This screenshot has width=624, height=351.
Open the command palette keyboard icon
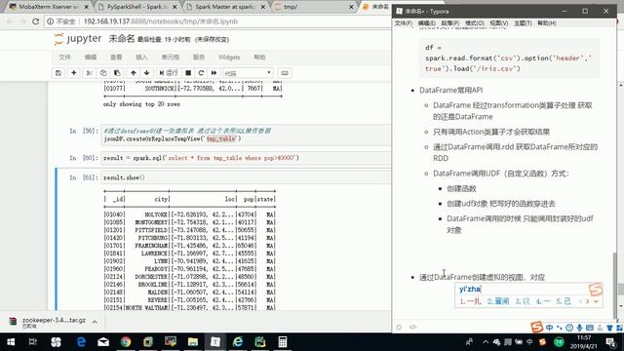(x=285, y=73)
